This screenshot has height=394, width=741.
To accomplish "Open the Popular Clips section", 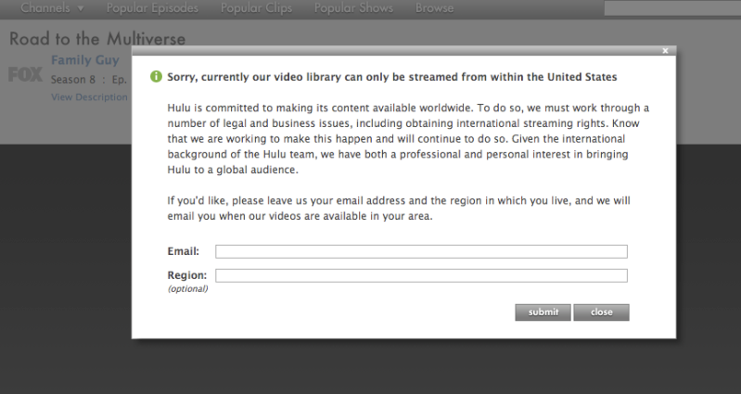I will (x=256, y=8).
